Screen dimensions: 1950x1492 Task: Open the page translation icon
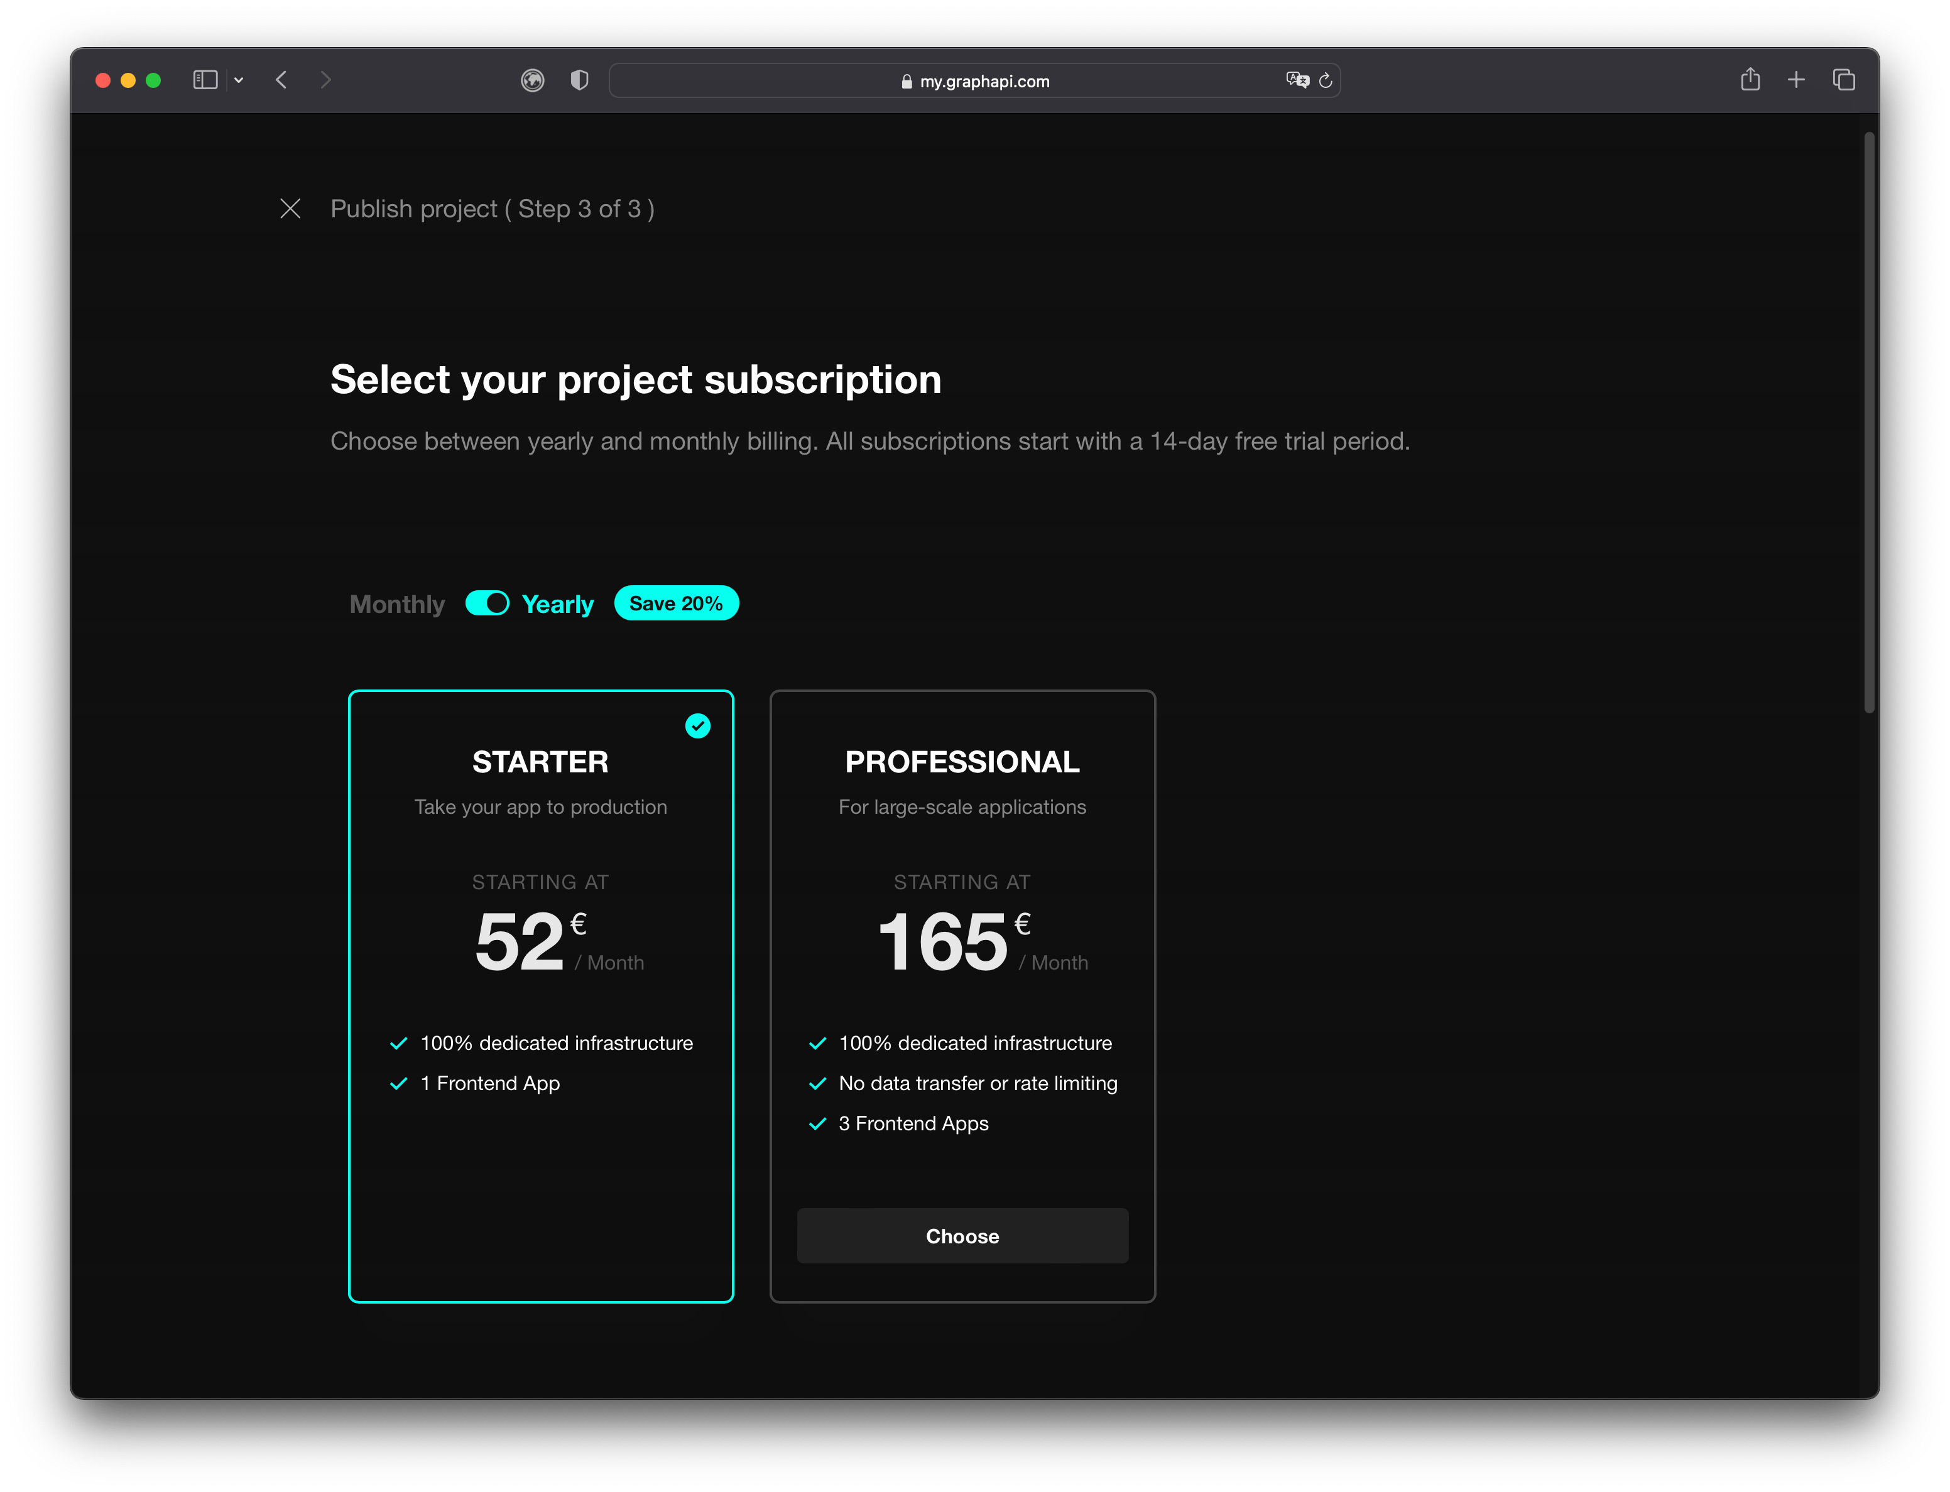pos(1297,81)
